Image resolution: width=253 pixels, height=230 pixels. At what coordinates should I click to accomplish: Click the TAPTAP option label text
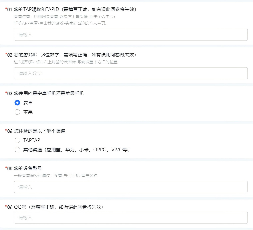[x=32, y=140]
